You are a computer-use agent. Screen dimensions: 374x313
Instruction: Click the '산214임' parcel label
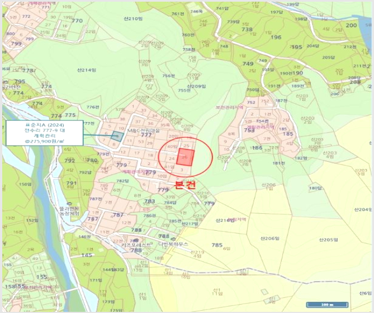pyautogui.click(x=87, y=70)
